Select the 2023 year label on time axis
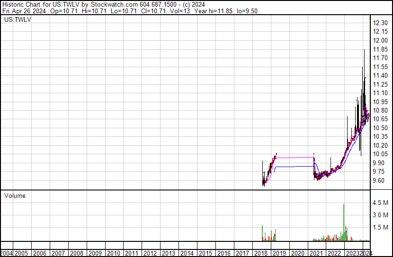This screenshot has width=393, height=257. tap(353, 254)
